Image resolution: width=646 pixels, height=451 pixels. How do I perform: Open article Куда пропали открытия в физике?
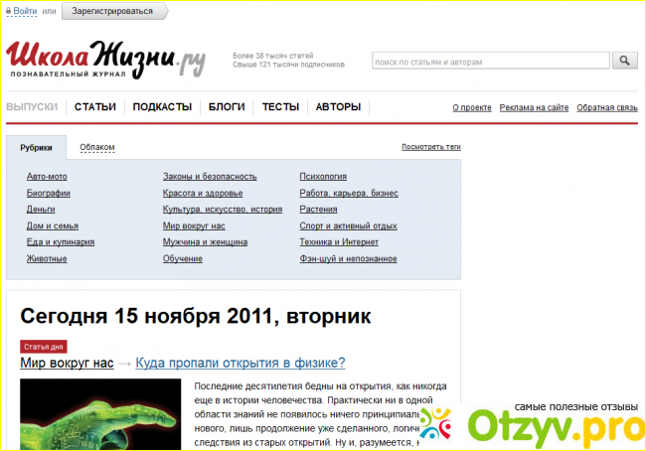[241, 363]
